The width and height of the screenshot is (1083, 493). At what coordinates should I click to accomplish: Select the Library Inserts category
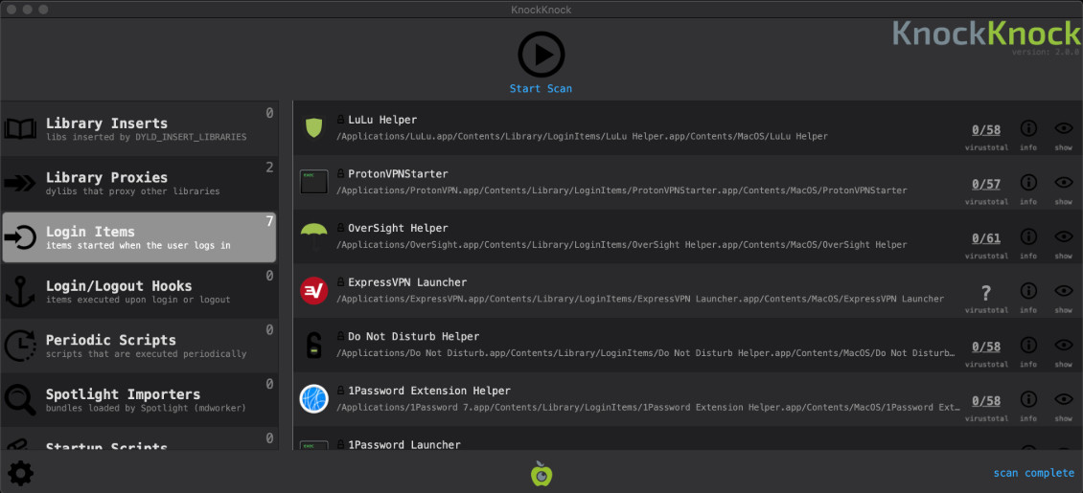(x=139, y=128)
